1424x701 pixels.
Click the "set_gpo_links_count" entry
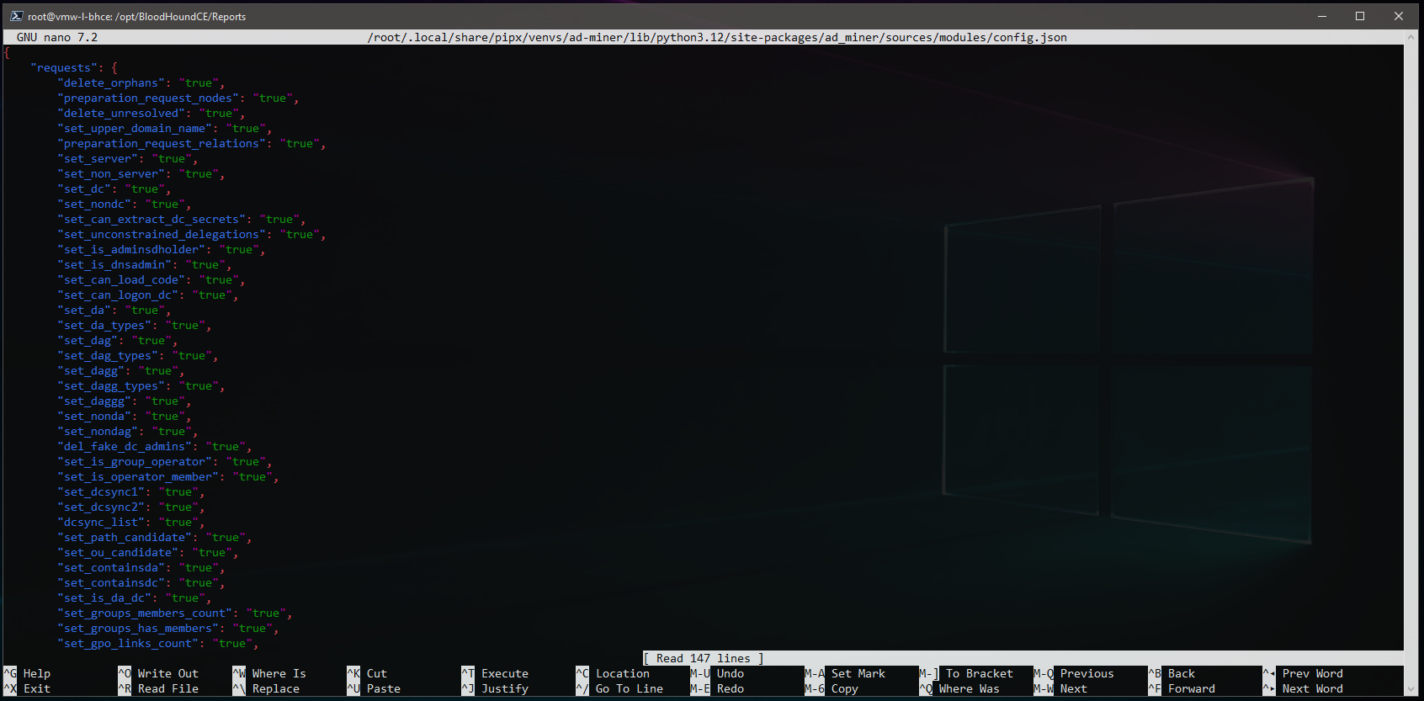(x=158, y=644)
